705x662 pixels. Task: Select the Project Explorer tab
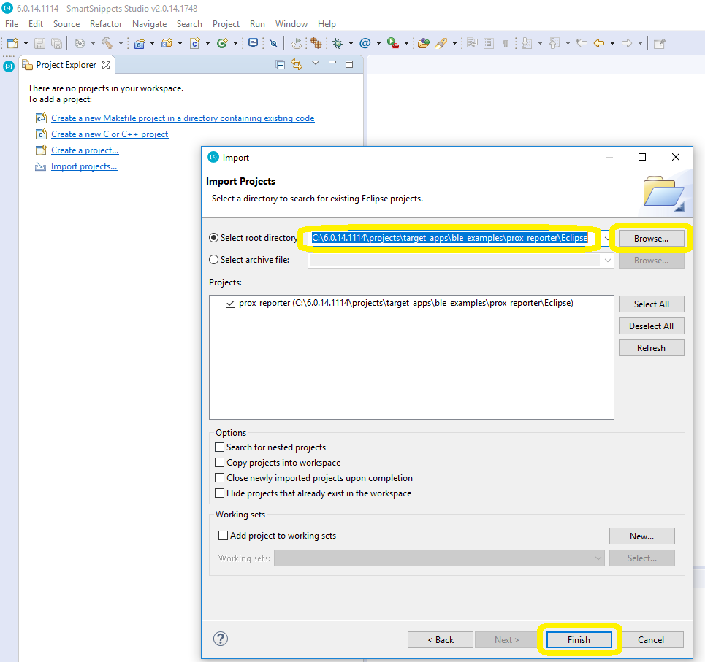tap(66, 65)
